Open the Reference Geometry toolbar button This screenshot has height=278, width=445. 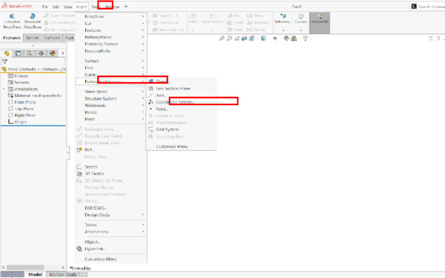tap(283, 16)
